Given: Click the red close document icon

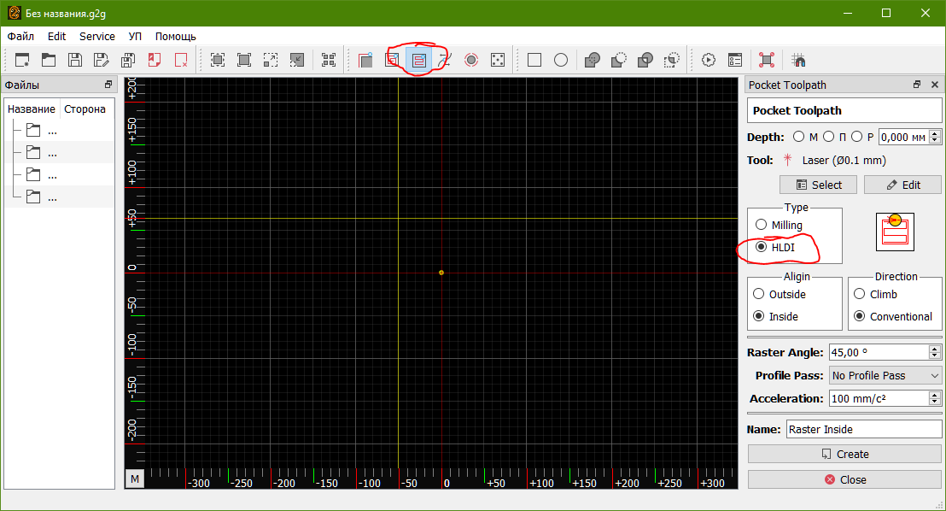Looking at the screenshot, I should 181,60.
